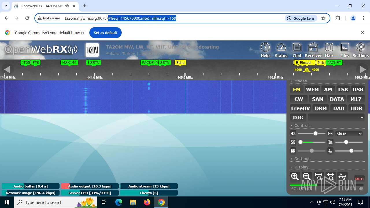Select WFM demodulation mode
Viewport: 370px width, 208px height.
click(x=312, y=90)
